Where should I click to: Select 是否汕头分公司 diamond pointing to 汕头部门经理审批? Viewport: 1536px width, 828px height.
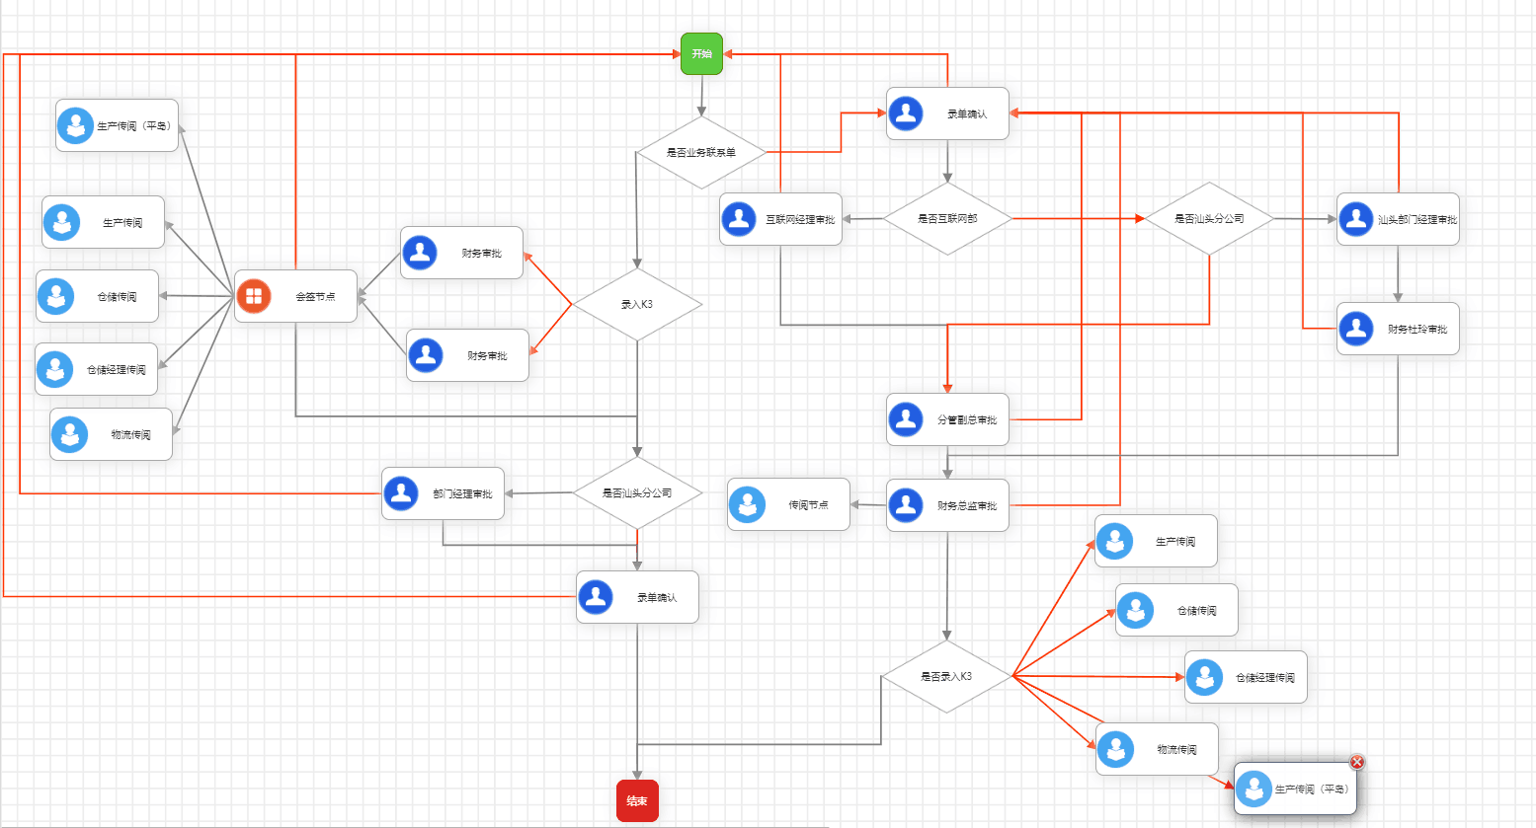point(1209,218)
